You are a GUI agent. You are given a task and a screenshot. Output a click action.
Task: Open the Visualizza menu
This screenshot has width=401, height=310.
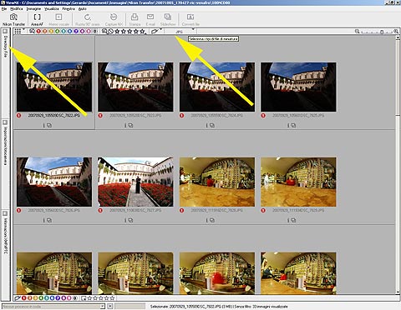[x=52, y=9]
